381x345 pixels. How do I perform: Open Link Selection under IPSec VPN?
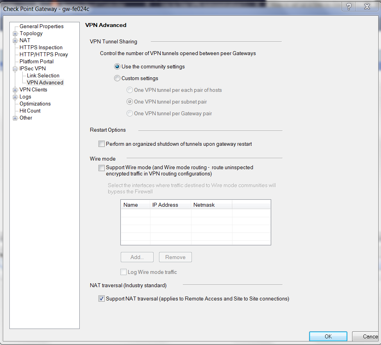[x=43, y=76]
